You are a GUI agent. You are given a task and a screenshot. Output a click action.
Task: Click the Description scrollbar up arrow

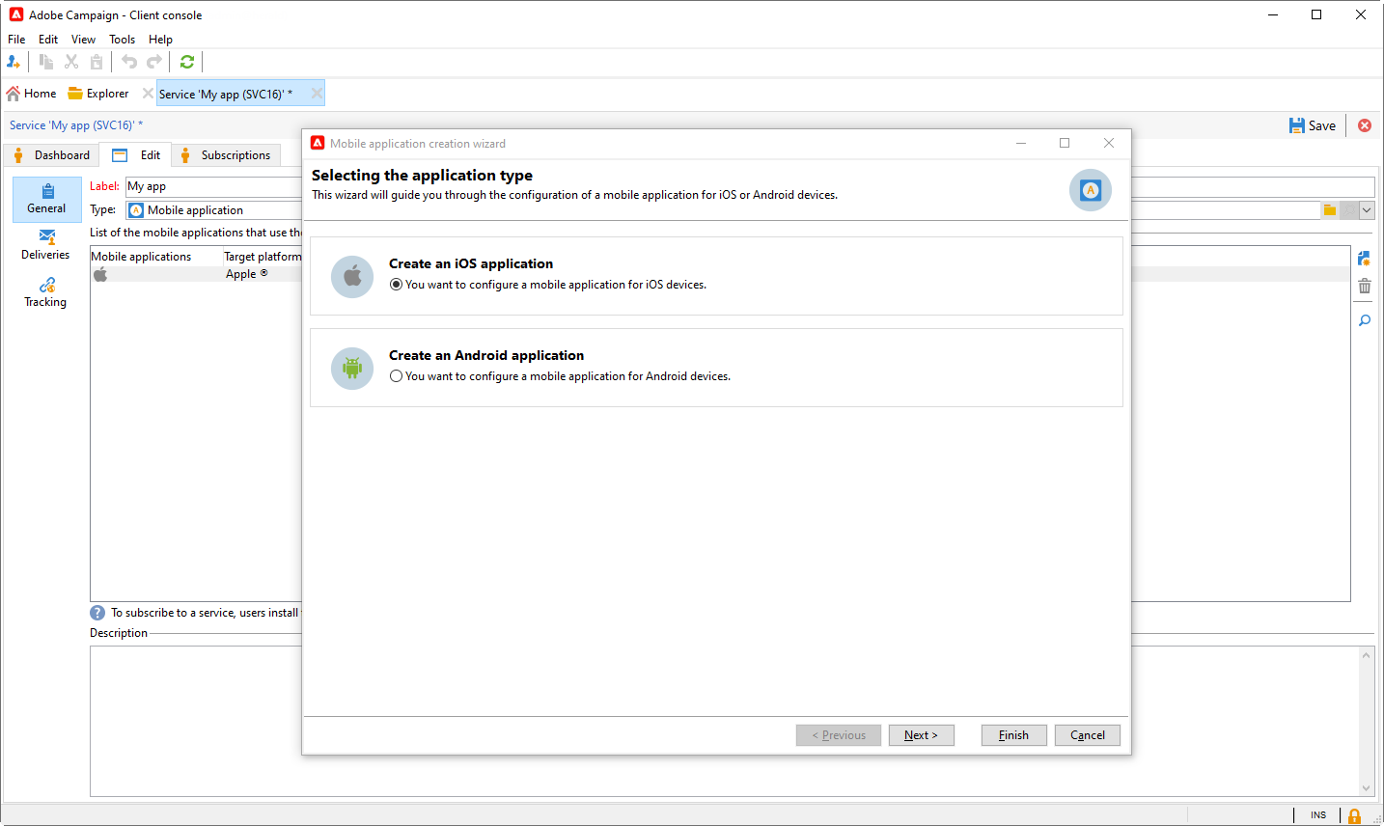(1366, 655)
